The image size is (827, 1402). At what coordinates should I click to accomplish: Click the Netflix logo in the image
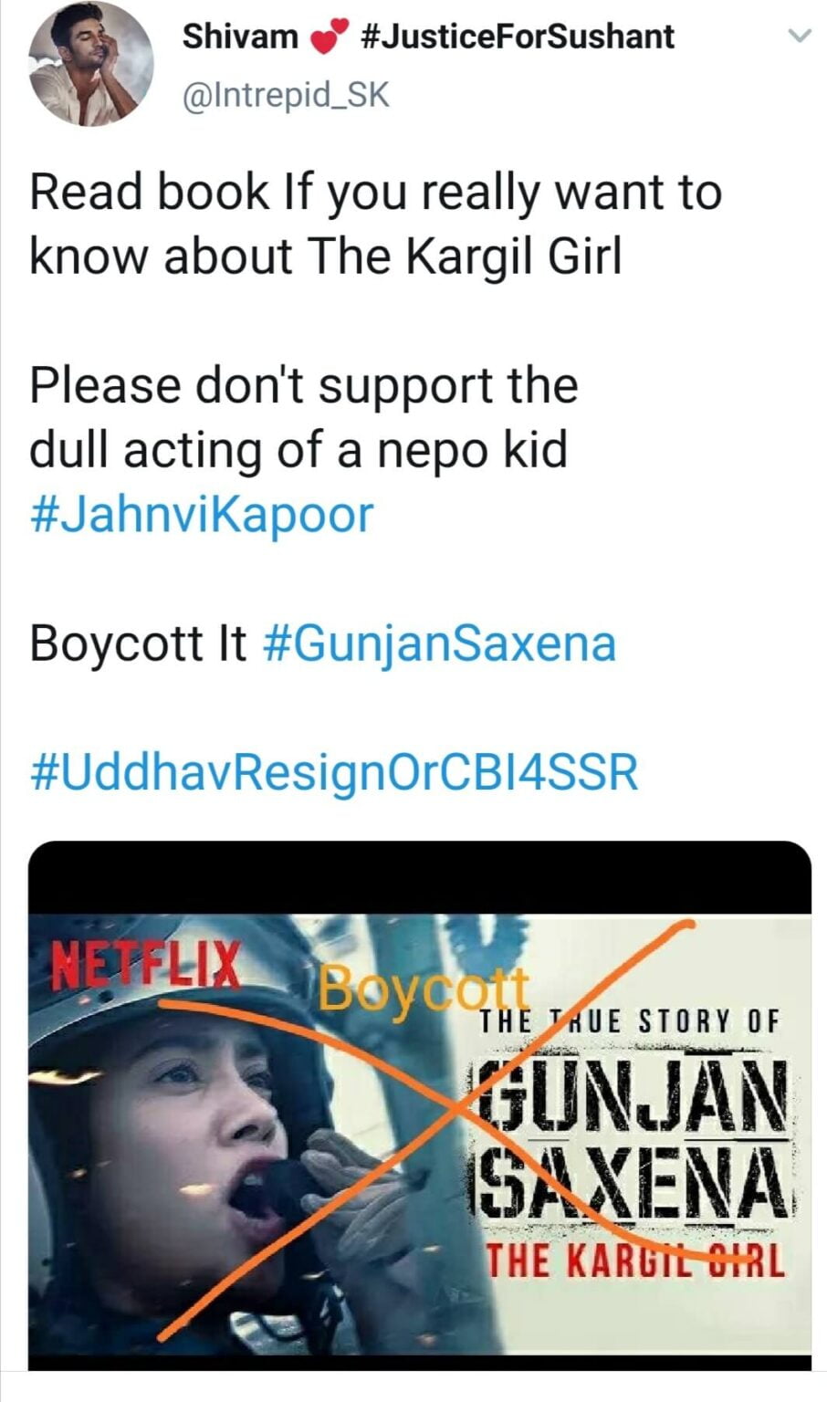pyautogui.click(x=146, y=965)
